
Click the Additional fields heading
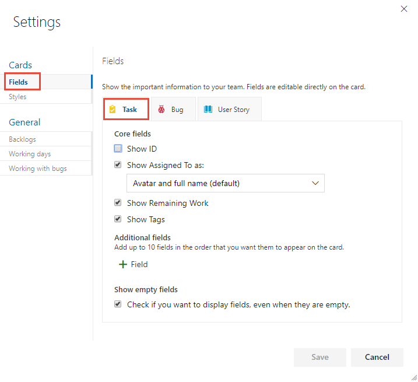click(x=142, y=237)
